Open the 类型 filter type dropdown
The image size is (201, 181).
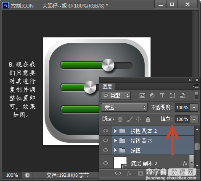coord(116,96)
